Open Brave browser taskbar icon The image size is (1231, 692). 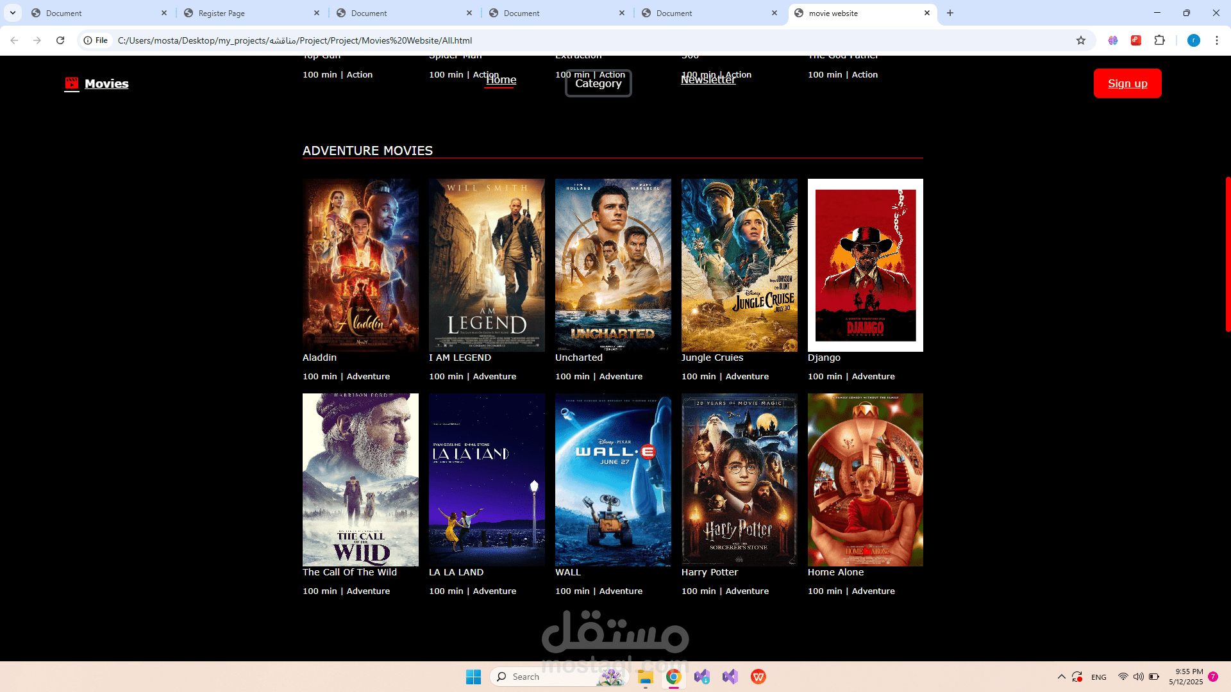point(758,677)
